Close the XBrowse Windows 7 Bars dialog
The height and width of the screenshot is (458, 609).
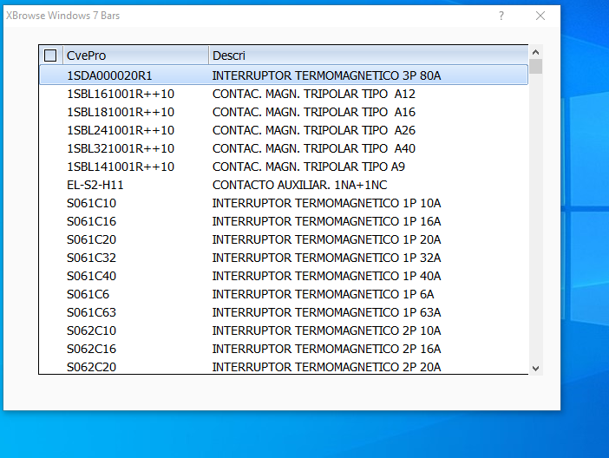pos(540,16)
